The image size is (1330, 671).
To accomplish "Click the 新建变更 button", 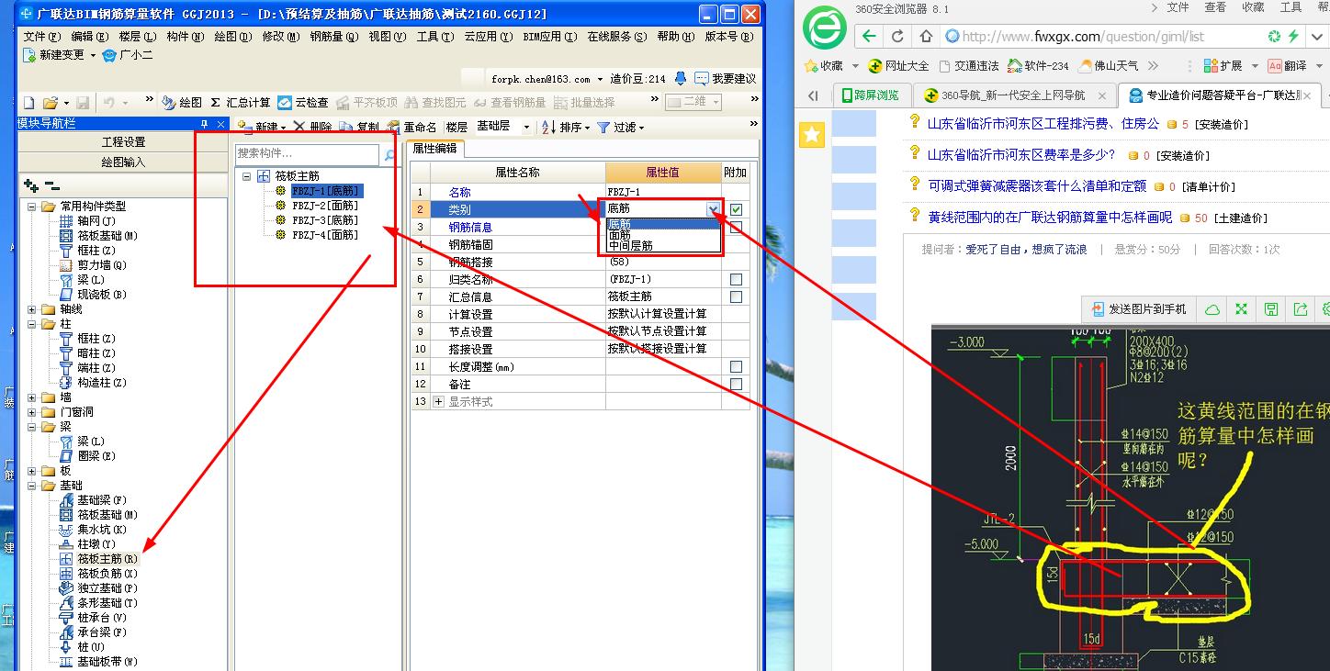I will tap(59, 55).
